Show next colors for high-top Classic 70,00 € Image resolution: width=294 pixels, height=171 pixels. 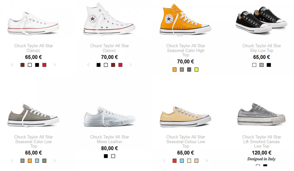point(131,65)
